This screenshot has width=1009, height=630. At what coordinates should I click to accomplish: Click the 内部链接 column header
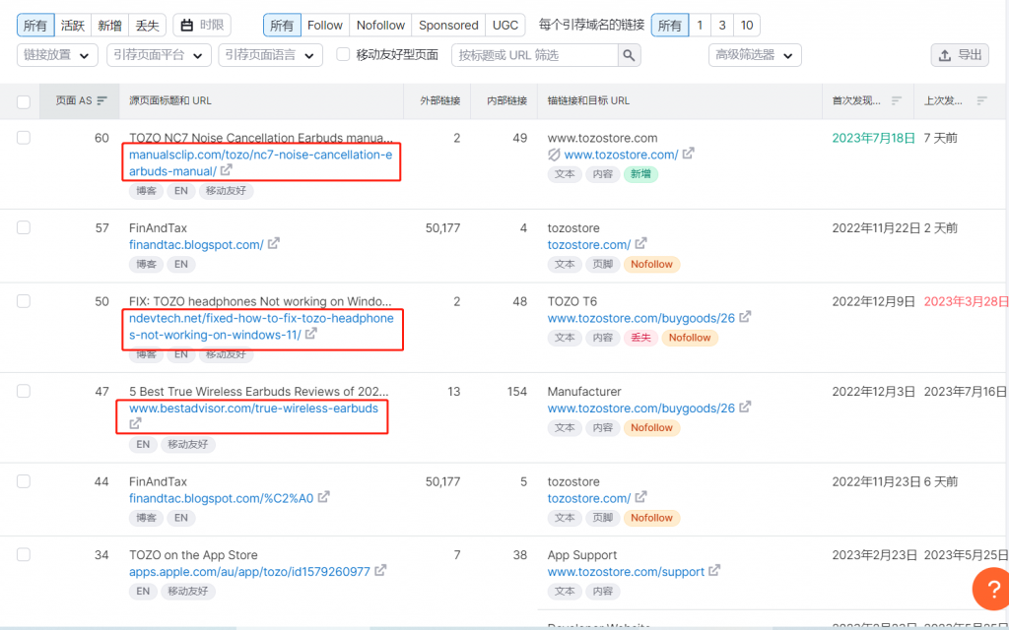(x=507, y=100)
